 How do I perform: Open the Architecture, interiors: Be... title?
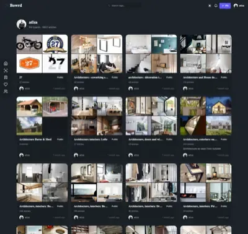point(91,206)
